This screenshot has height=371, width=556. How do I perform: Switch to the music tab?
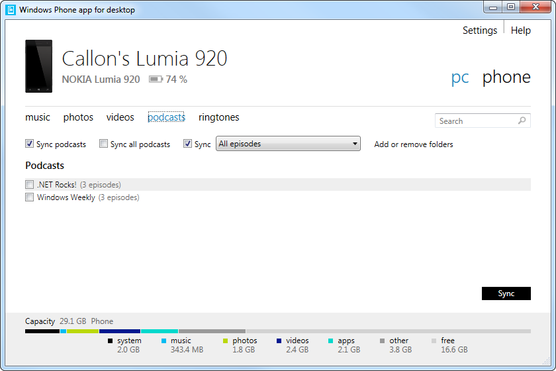pos(38,117)
